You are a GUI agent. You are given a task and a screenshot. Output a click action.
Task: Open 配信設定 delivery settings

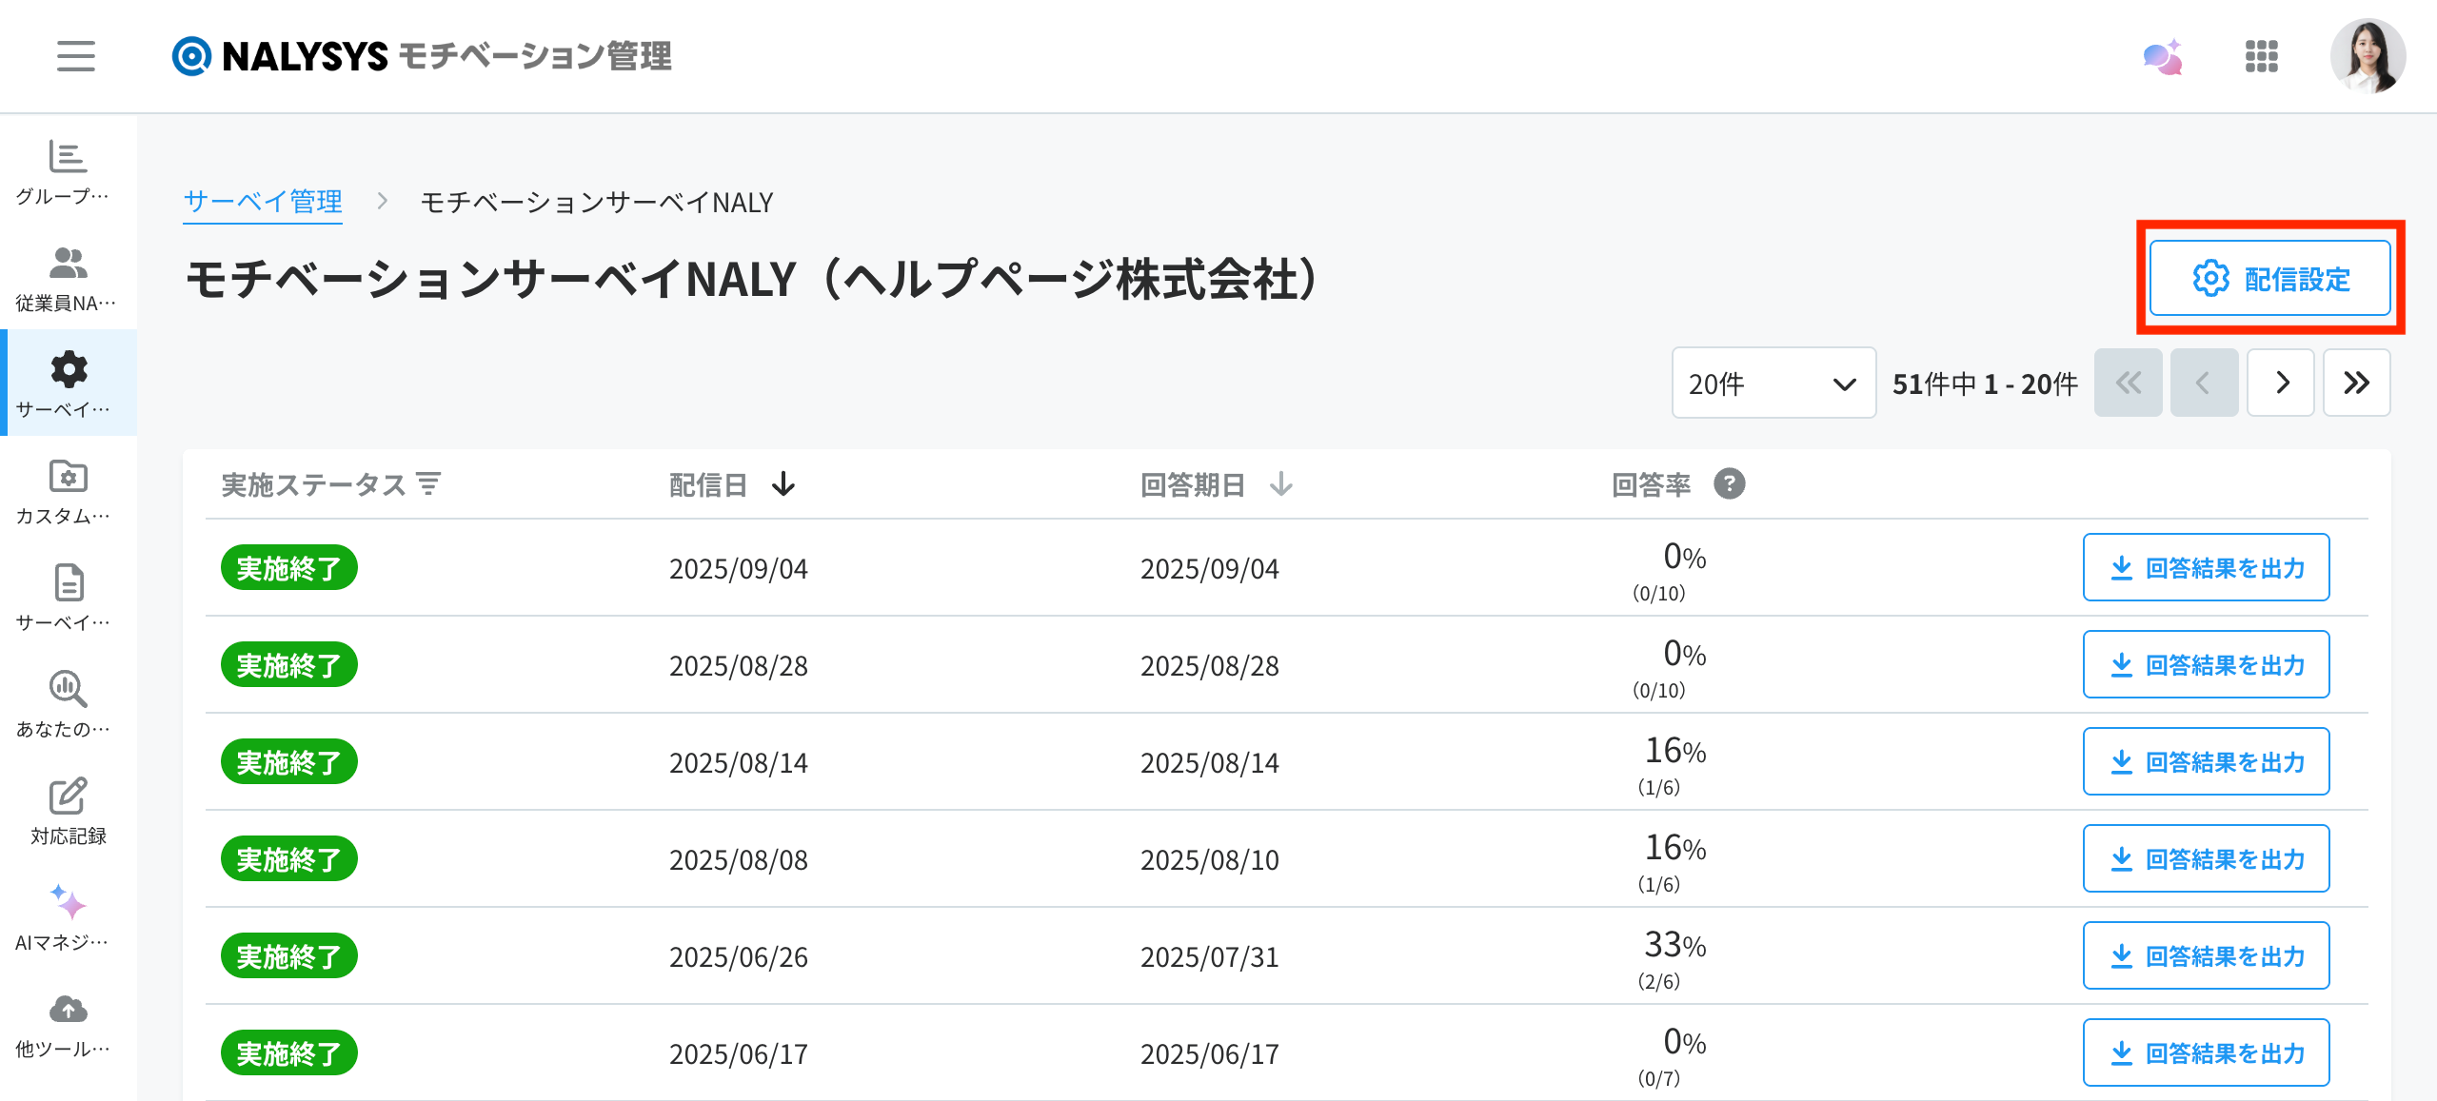pyautogui.click(x=2269, y=279)
